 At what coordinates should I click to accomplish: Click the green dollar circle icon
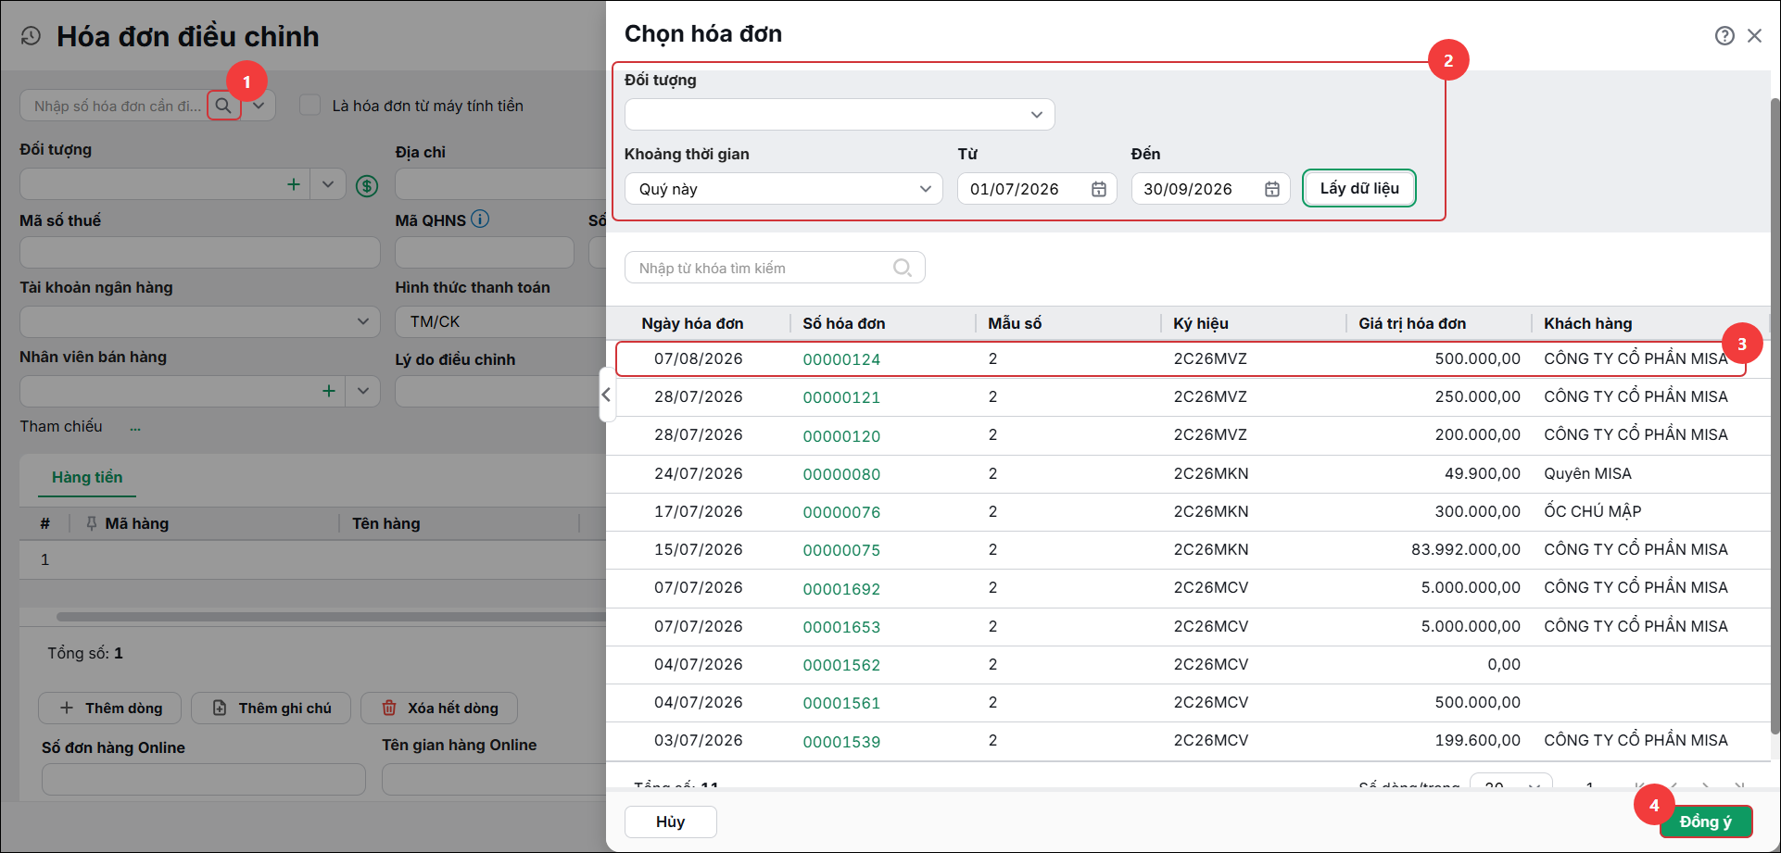pyautogui.click(x=367, y=185)
